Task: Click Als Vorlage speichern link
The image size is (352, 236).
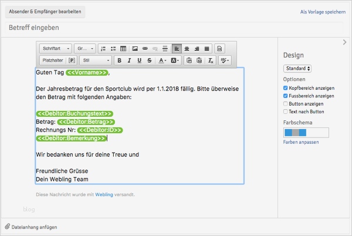Action: (323, 12)
